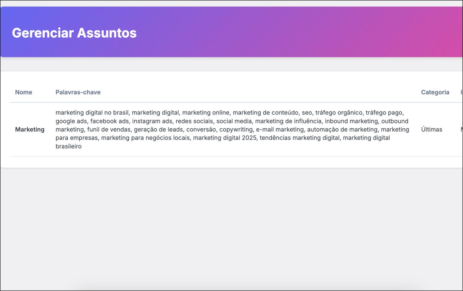Open the Marketing subject row name
Viewport: 463px width, 291px height.
(30, 129)
